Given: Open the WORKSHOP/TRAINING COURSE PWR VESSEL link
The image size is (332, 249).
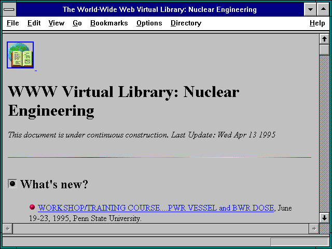Looking at the screenshot, I should (156, 208).
